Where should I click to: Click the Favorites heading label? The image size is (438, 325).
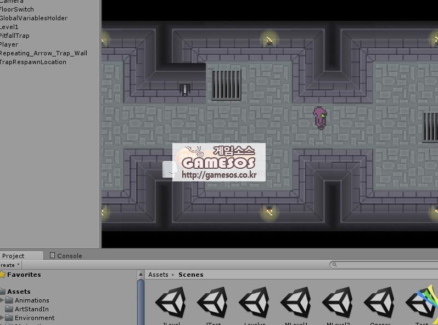(x=24, y=275)
